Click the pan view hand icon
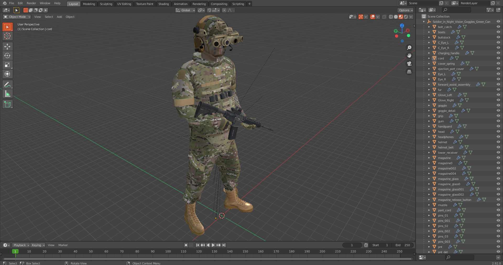This screenshot has height=265, width=503. (409, 56)
